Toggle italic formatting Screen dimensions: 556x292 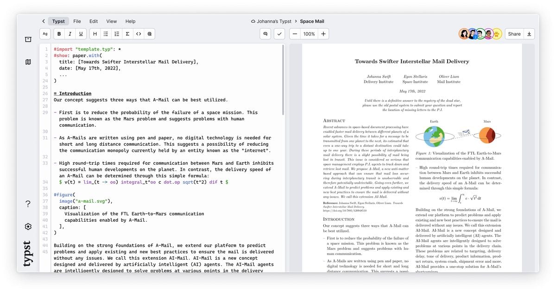[70, 34]
